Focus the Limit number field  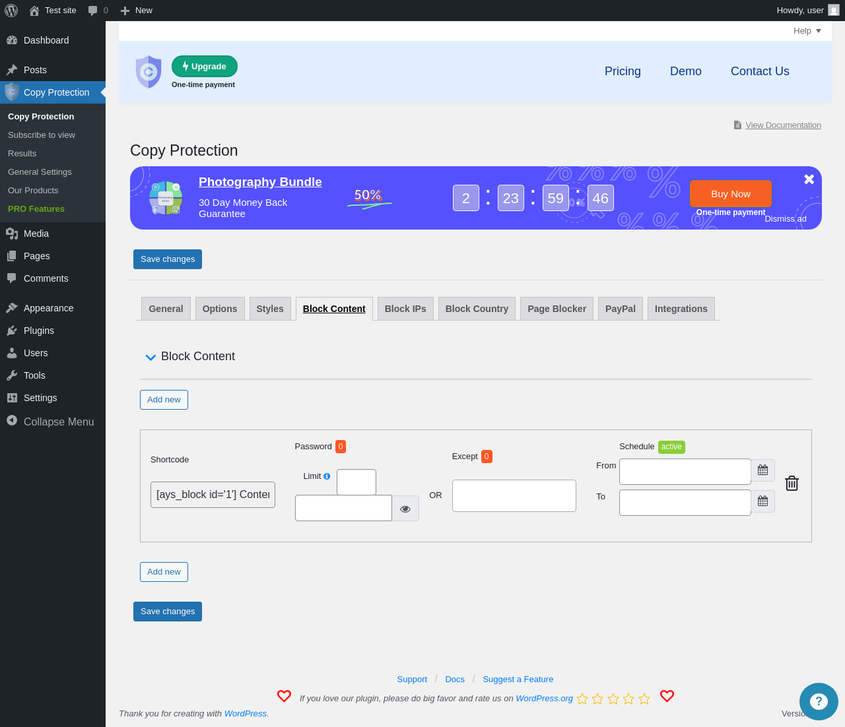click(356, 482)
